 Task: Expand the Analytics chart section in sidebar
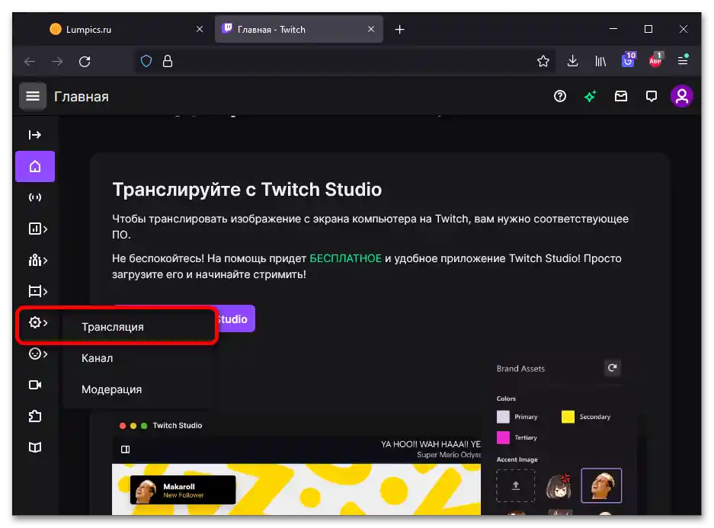point(38,229)
